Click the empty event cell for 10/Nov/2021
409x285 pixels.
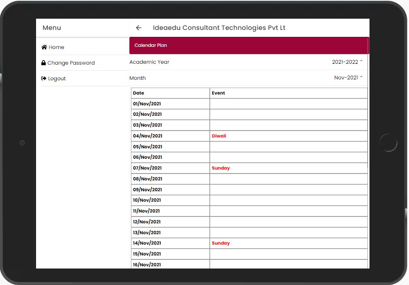click(288, 200)
